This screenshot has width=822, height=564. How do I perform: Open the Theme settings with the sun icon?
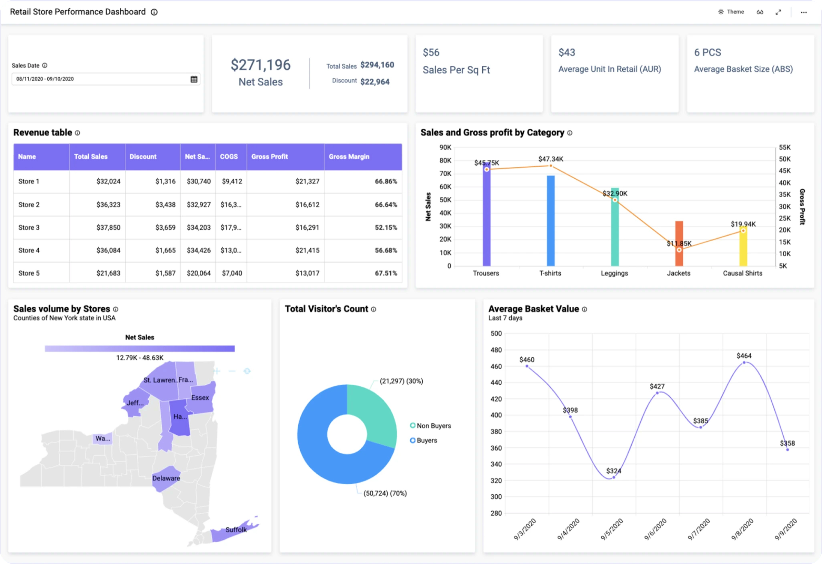click(x=731, y=12)
